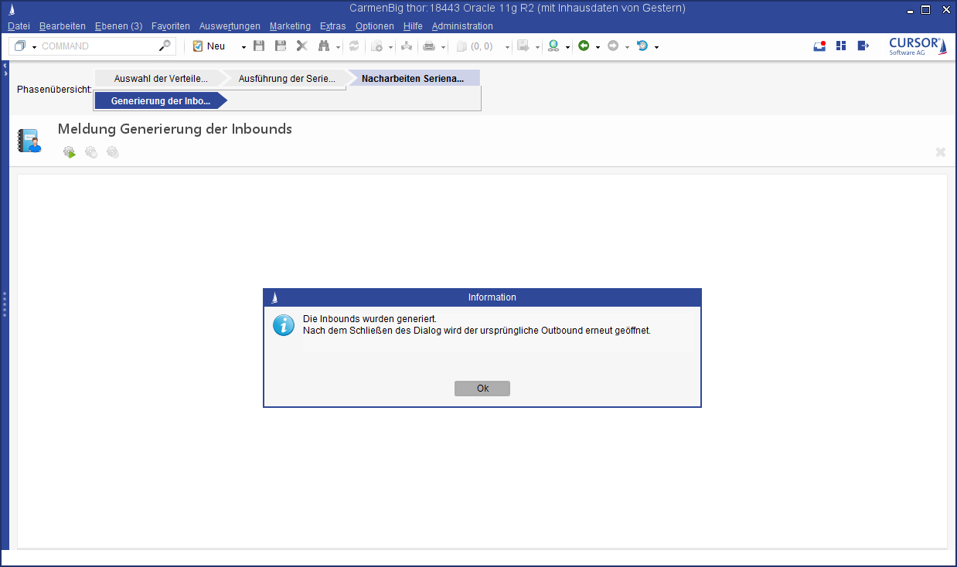Screen dimensions: 957x567
Task: Click the logout arrow icon
Action: point(863,46)
